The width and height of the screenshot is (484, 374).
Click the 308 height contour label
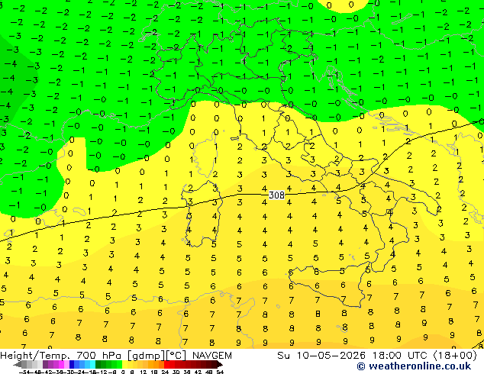[276, 195]
